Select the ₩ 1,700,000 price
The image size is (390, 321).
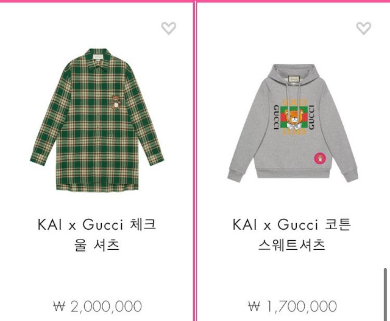[292, 306]
